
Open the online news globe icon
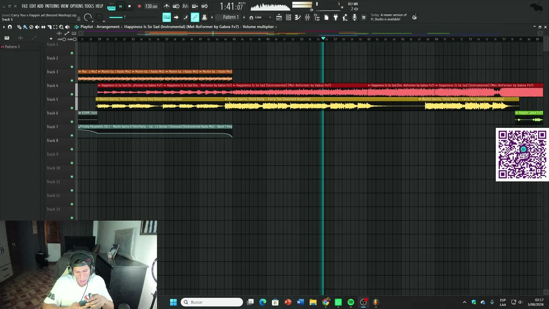[x=414, y=17]
